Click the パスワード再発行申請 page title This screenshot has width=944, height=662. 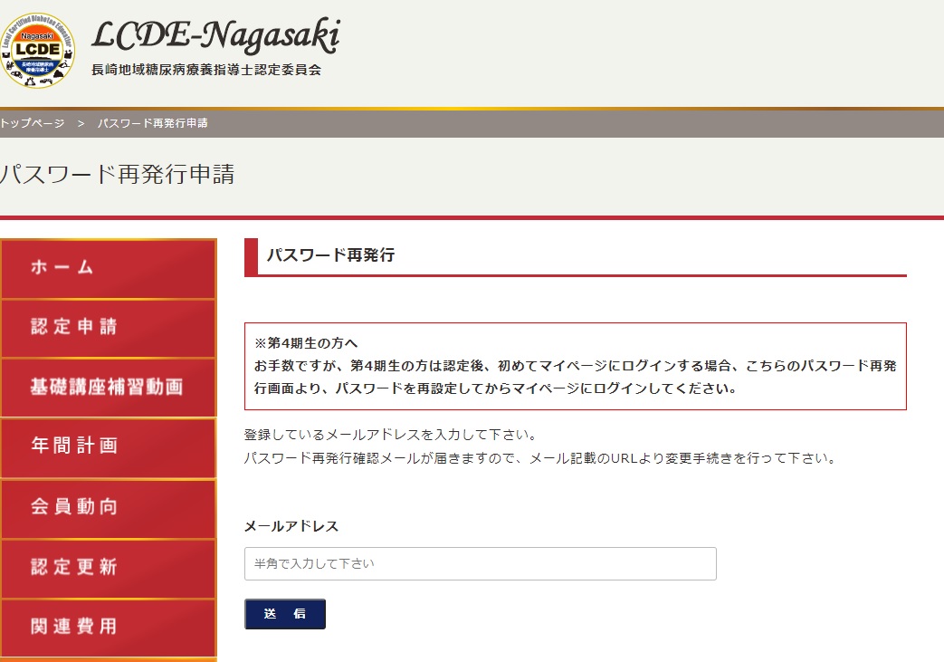pyautogui.click(x=118, y=174)
